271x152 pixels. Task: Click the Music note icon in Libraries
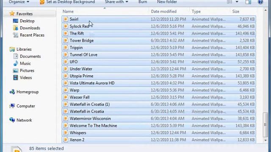[x=16, y=63]
